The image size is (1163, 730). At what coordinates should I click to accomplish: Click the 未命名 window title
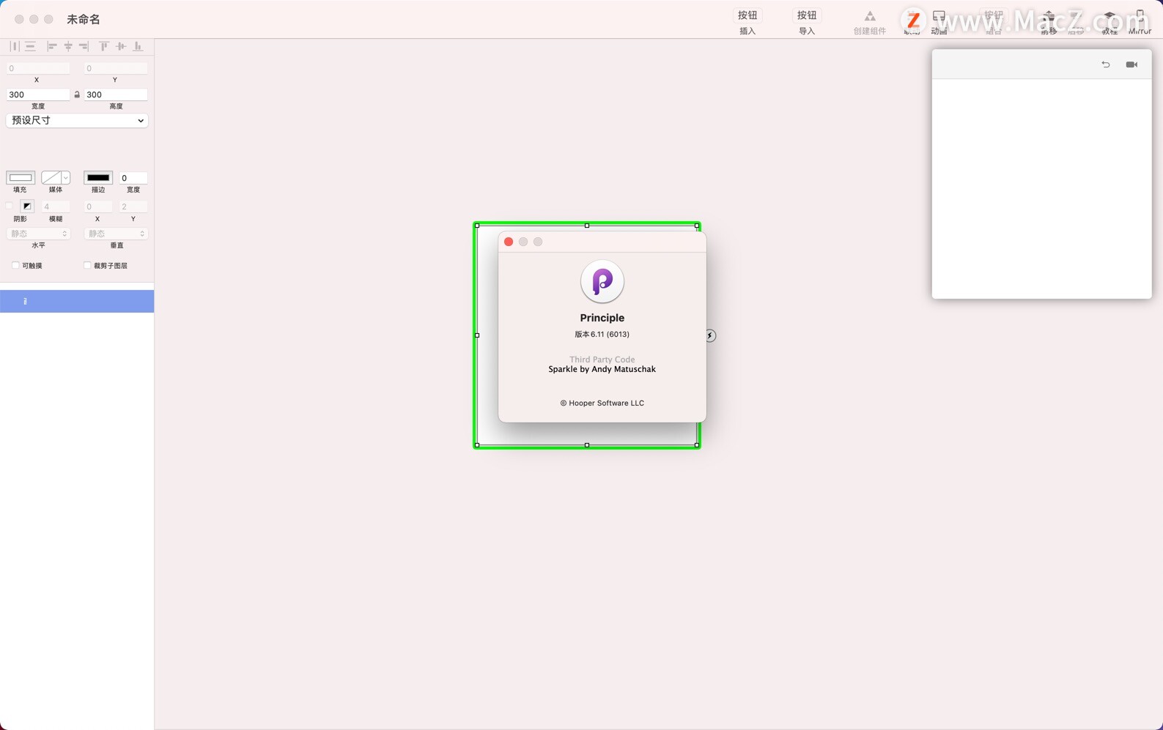coord(84,19)
